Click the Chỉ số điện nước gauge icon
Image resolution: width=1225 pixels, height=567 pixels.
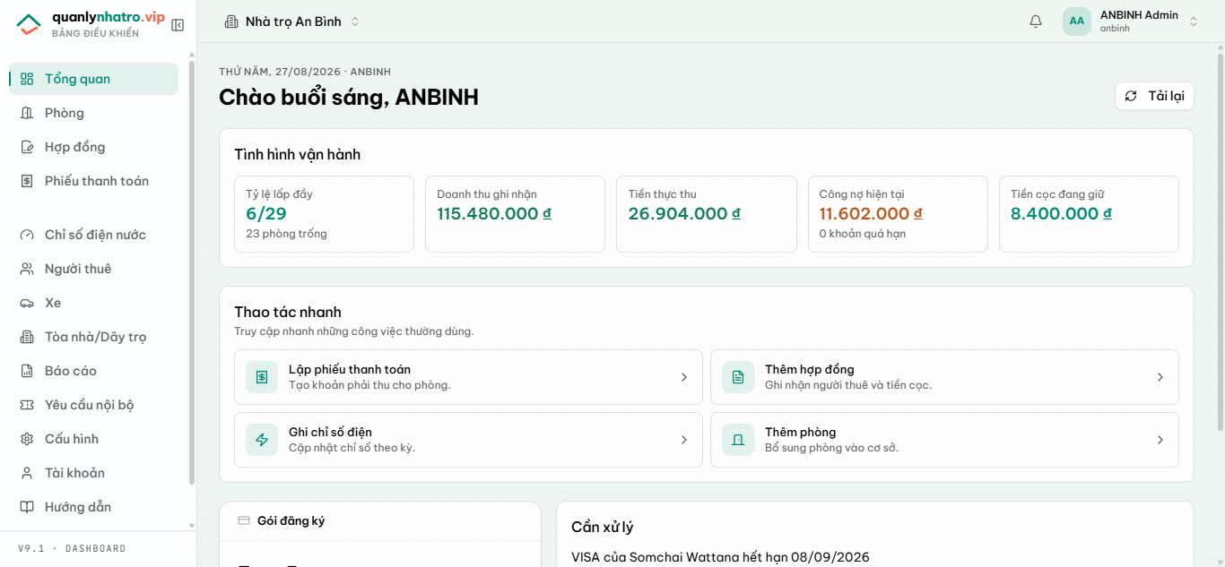coord(27,235)
